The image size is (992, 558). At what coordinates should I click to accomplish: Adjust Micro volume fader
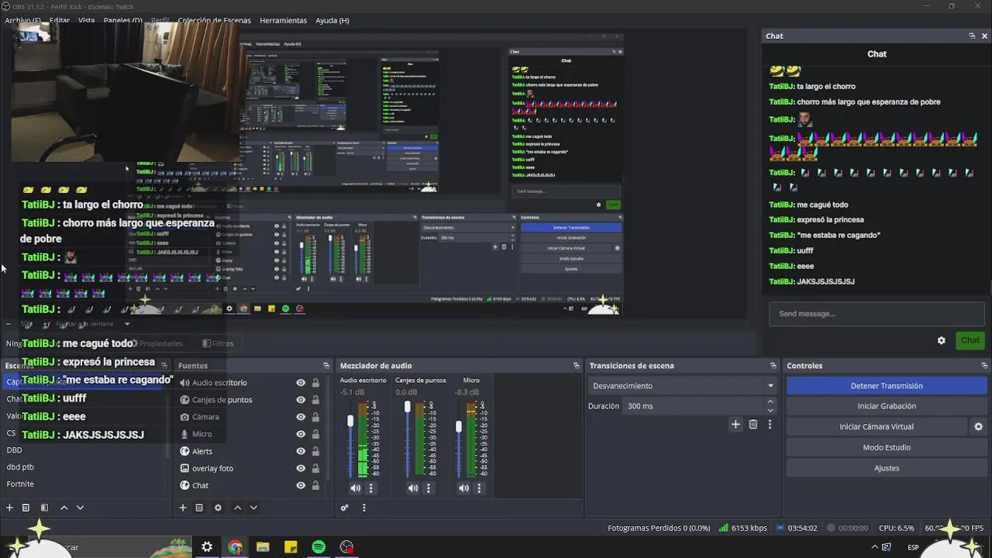click(x=459, y=426)
